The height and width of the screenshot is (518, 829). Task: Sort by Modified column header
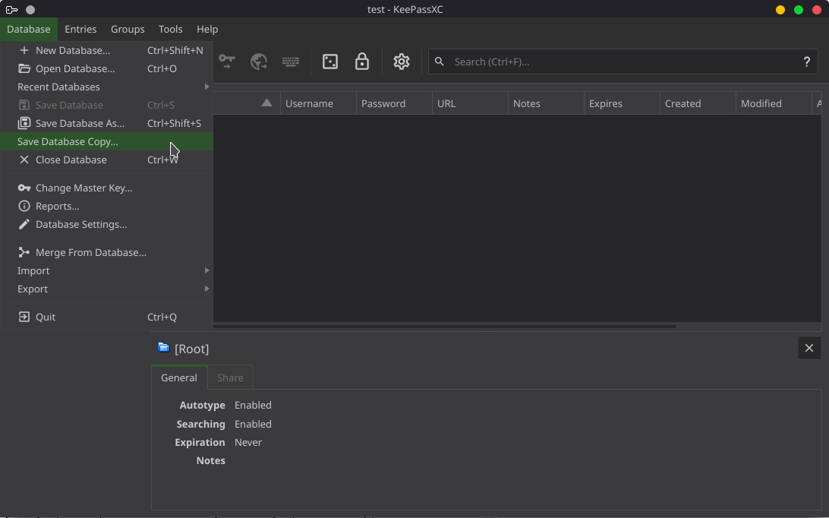774,103
